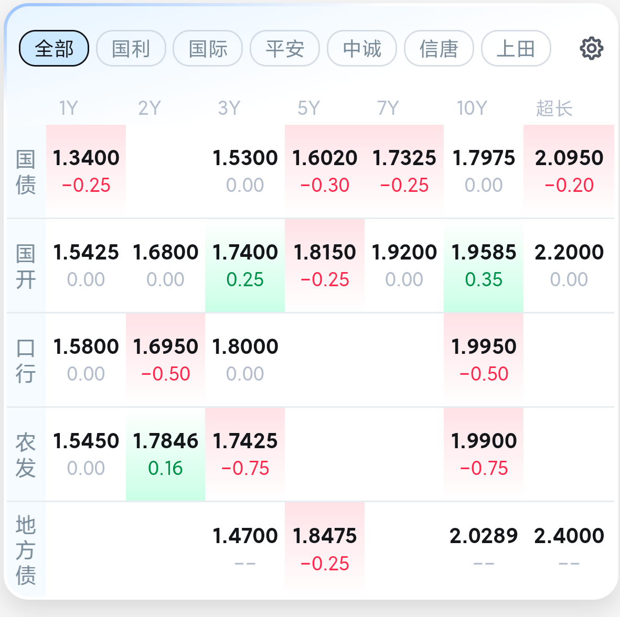620x617 pixels.
Task: Open the 国债 10Y yield 1.7975
Action: [483, 171]
